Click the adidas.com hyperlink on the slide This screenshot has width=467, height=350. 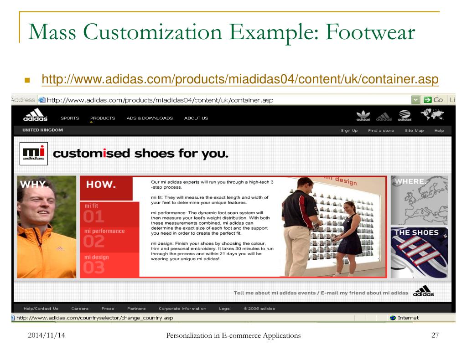(x=240, y=79)
